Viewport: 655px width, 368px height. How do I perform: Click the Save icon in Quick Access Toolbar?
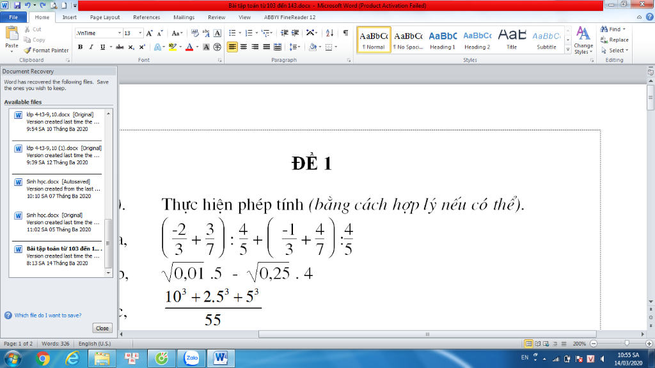[x=17, y=5]
